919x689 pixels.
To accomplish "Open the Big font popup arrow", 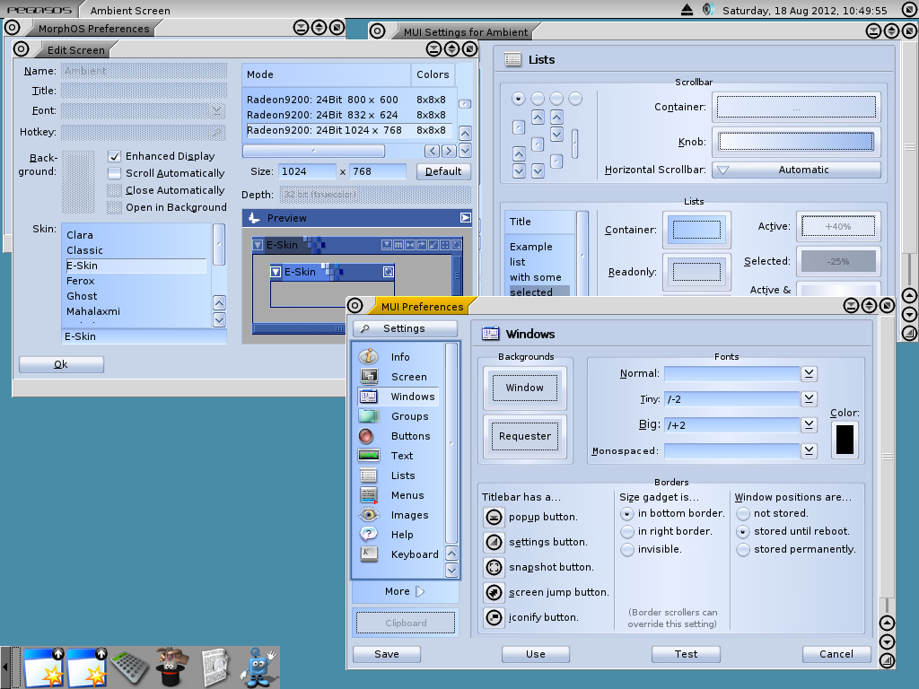I will tap(809, 424).
